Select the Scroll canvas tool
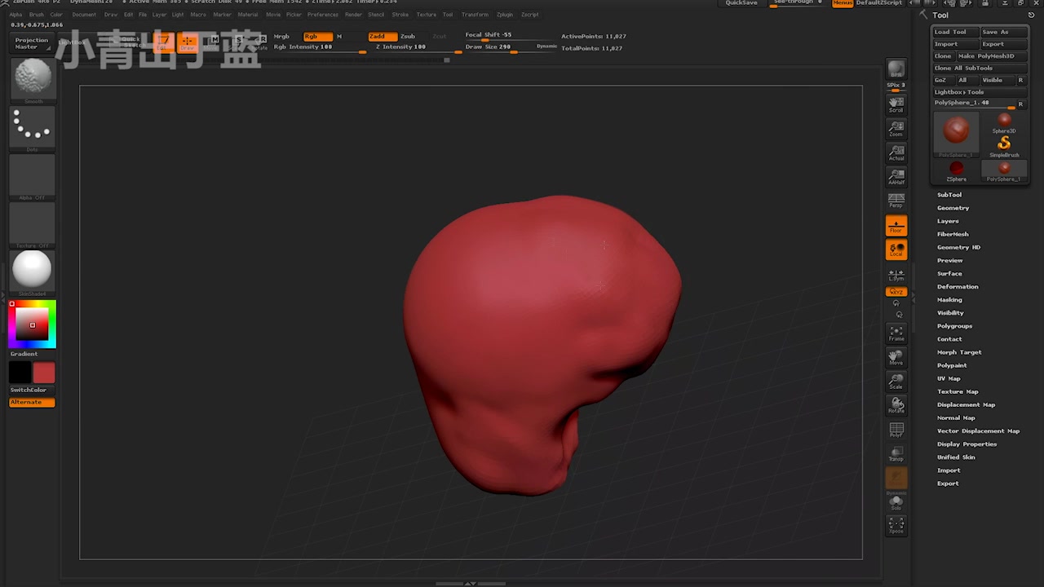1044x587 pixels. tap(896, 104)
